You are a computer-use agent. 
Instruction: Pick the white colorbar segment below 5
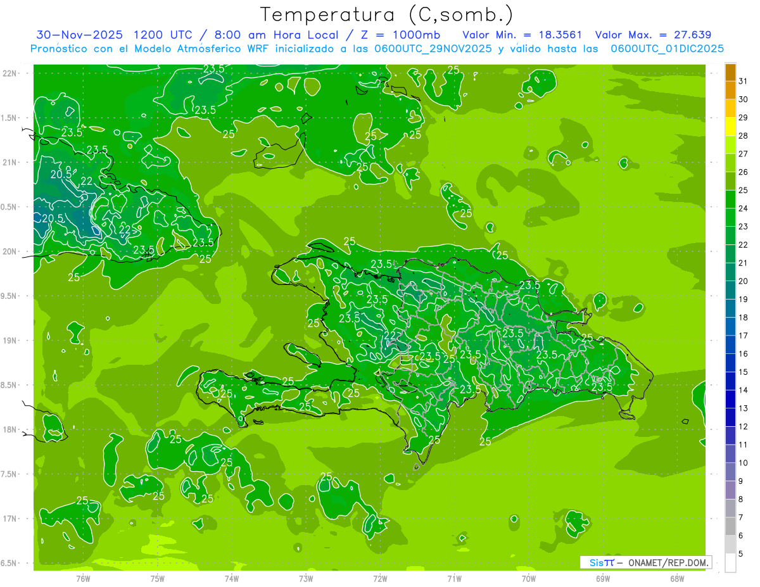point(730,563)
